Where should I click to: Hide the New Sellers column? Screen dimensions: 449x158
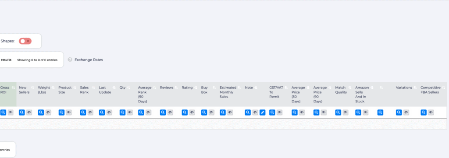point(29,112)
